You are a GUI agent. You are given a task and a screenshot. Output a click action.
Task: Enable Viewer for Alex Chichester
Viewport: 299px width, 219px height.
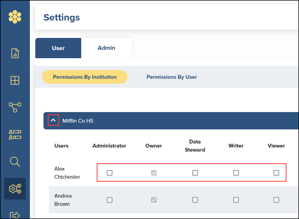click(x=276, y=173)
